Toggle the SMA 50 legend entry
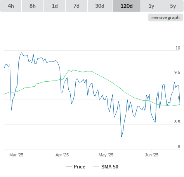The height and width of the screenshot is (177, 184). coord(110,167)
